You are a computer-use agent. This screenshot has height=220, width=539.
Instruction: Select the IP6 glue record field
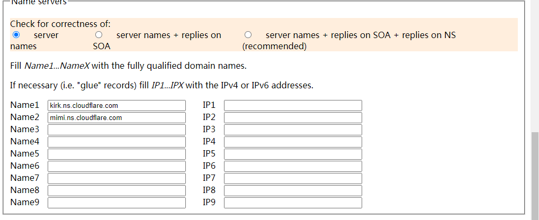(x=293, y=167)
